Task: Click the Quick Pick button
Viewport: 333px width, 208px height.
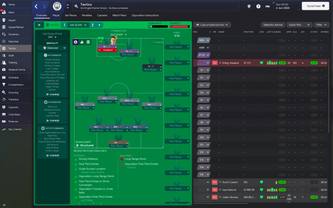Action: [x=295, y=25]
